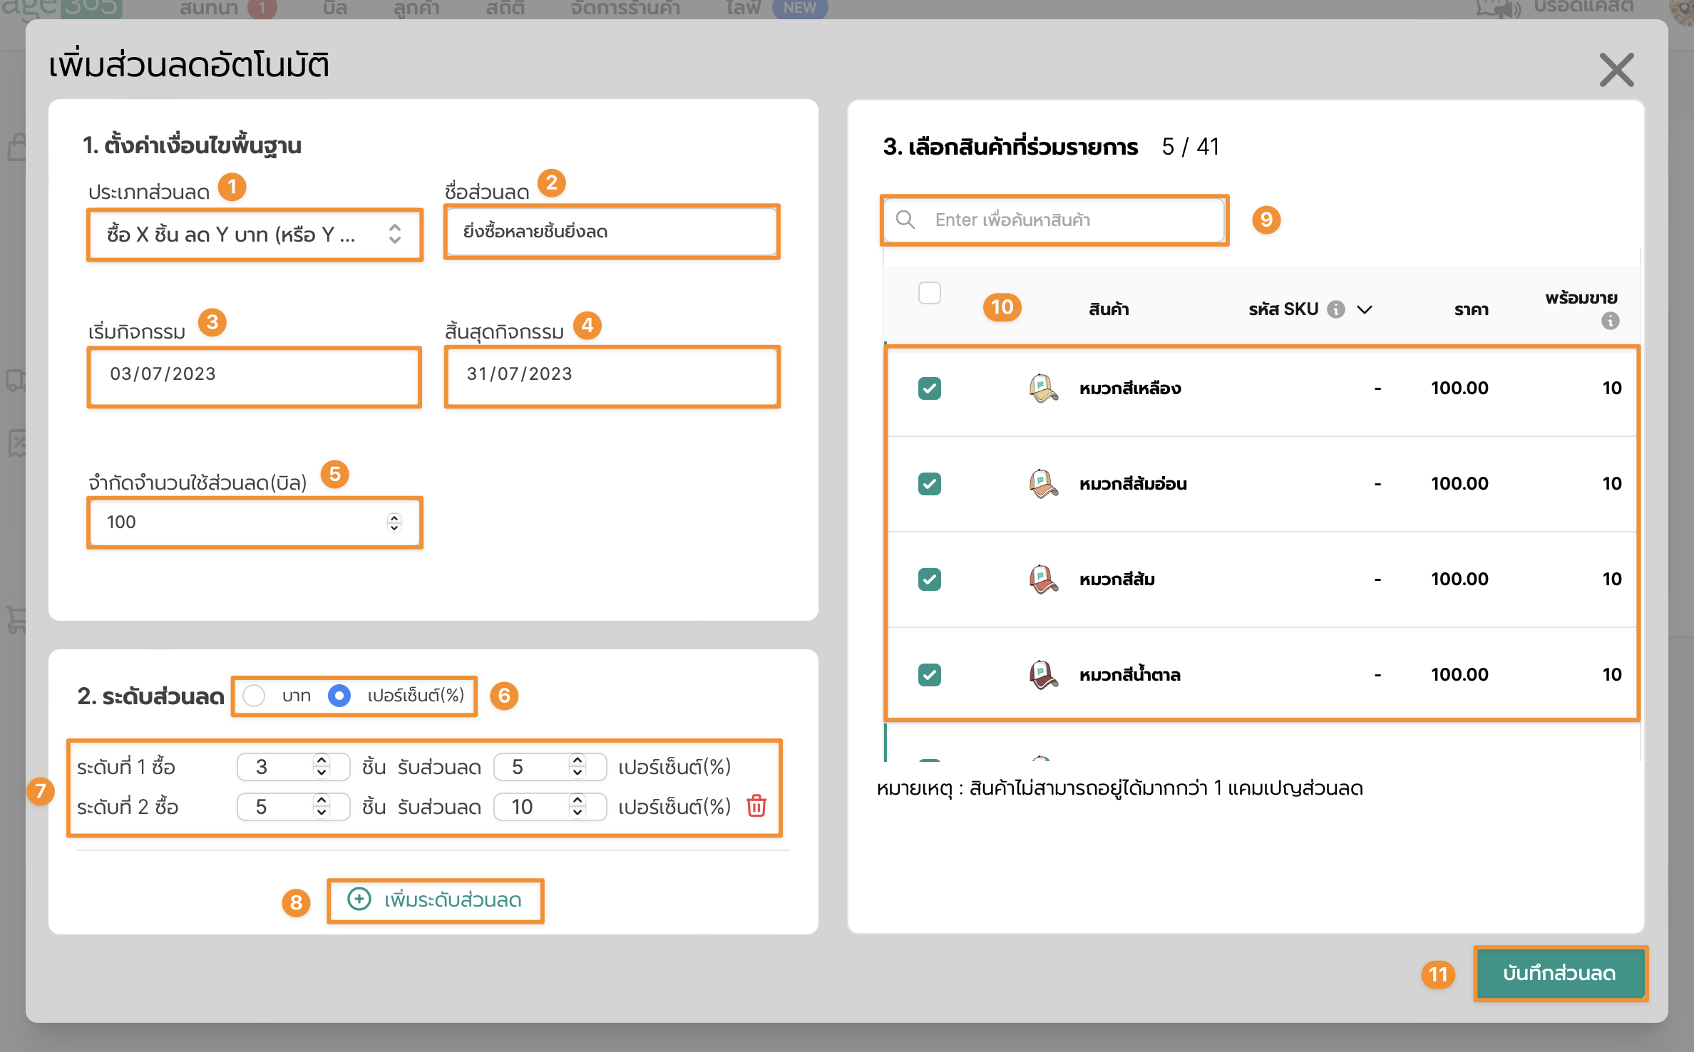Click the plus-circle icon for เพิ่มระดับส่วนลด
Screen dimensions: 1694x1052
coord(359,899)
